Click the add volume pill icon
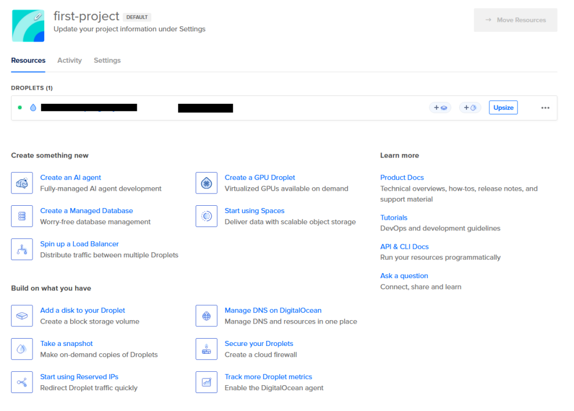 click(440, 108)
